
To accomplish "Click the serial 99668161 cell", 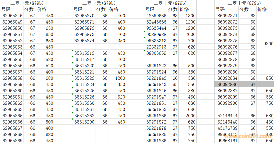I will [x=227, y=140].
